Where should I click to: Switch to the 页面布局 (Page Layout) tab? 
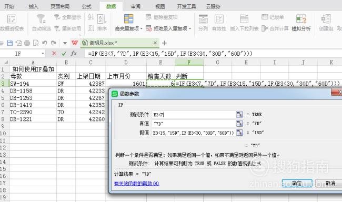point(60,6)
